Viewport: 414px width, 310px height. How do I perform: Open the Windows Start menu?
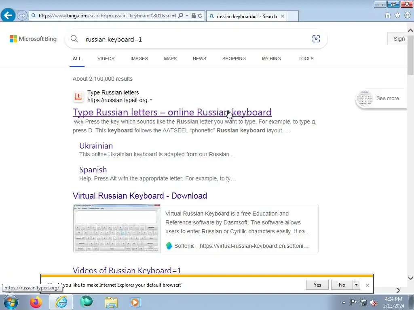pos(11,302)
